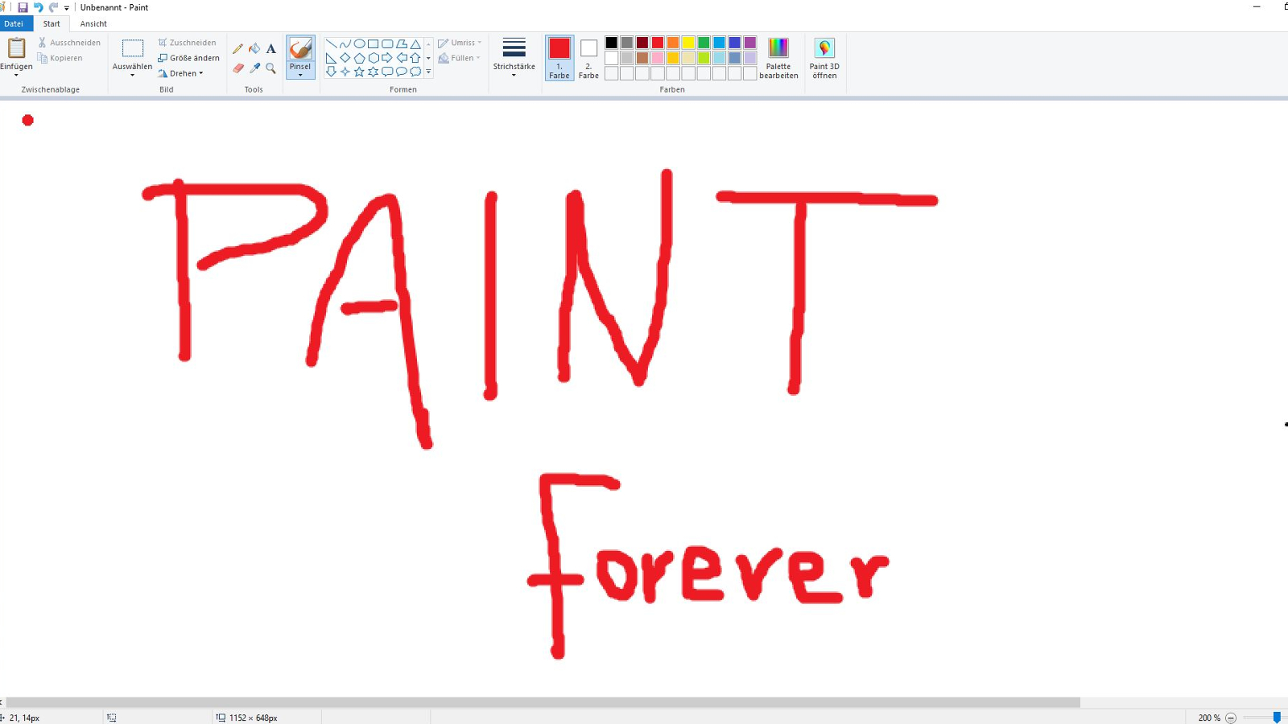The width and height of the screenshot is (1288, 724).
Task: Choose the right arrow shape
Action: pos(387,58)
